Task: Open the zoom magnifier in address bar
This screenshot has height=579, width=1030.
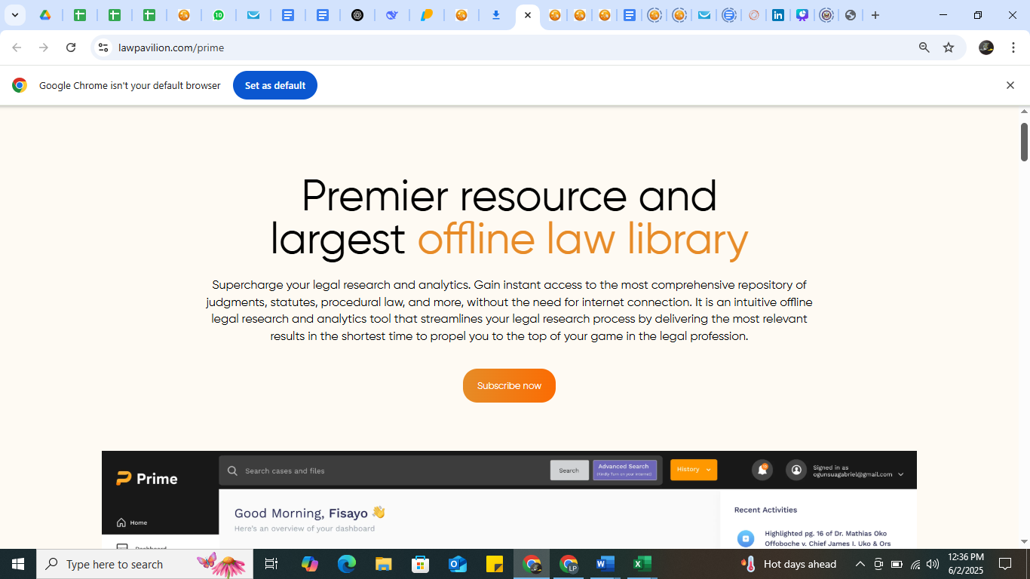Action: (x=924, y=47)
